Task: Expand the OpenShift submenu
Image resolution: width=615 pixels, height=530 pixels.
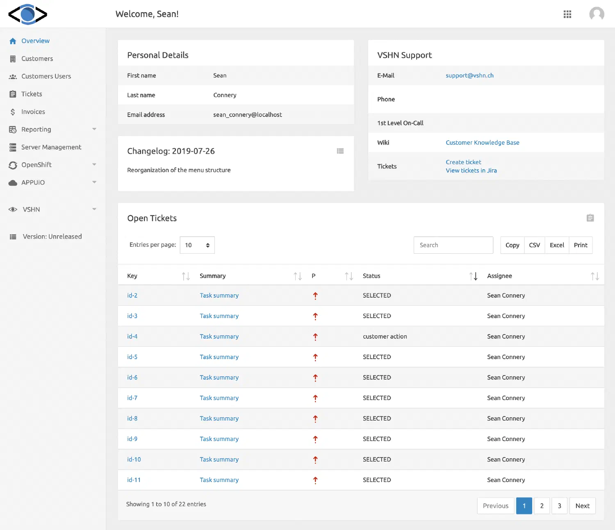Action: point(95,165)
